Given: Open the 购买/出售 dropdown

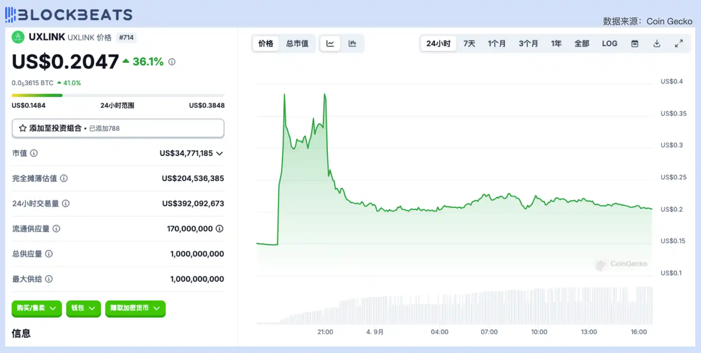Looking at the screenshot, I should 37,308.
